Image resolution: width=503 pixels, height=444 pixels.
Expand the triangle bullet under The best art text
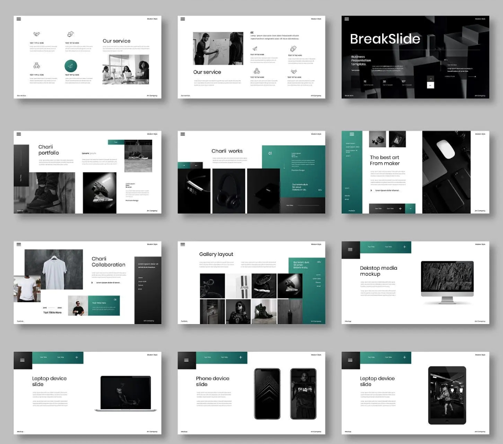pos(371,190)
